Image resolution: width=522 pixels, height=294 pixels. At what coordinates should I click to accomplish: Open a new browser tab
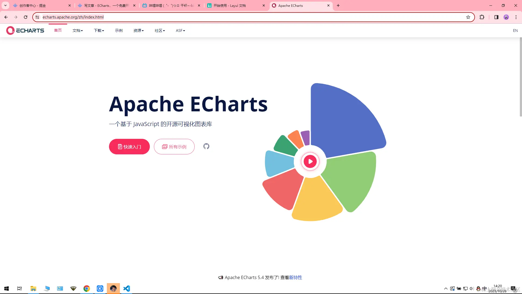point(338,5)
